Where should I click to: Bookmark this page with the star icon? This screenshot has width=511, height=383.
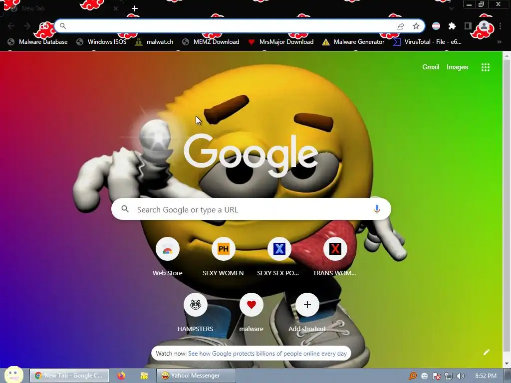coord(416,26)
